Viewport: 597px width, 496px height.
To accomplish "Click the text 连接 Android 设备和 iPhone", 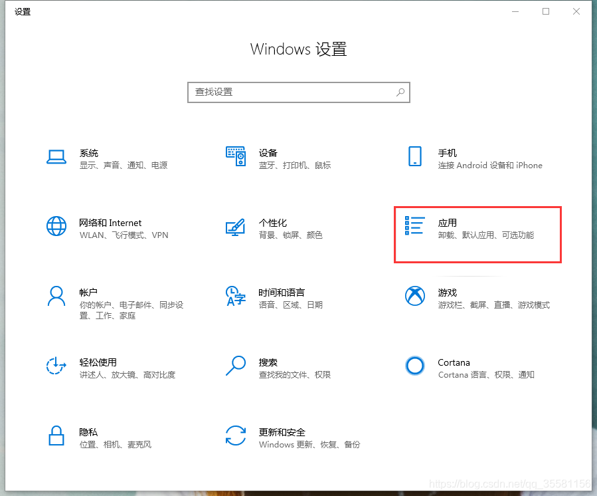I will point(490,165).
